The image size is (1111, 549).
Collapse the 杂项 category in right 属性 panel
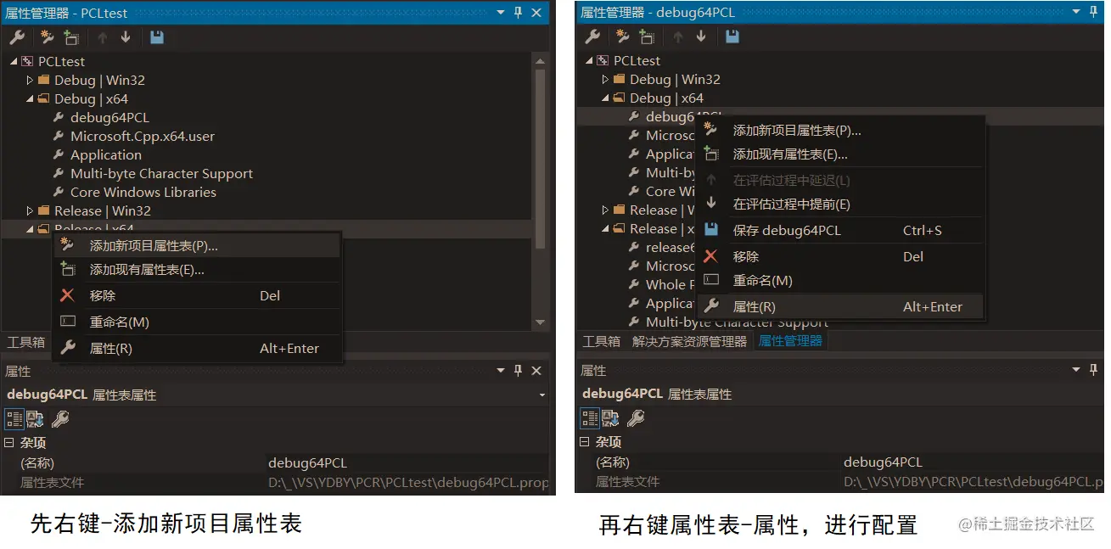click(585, 442)
